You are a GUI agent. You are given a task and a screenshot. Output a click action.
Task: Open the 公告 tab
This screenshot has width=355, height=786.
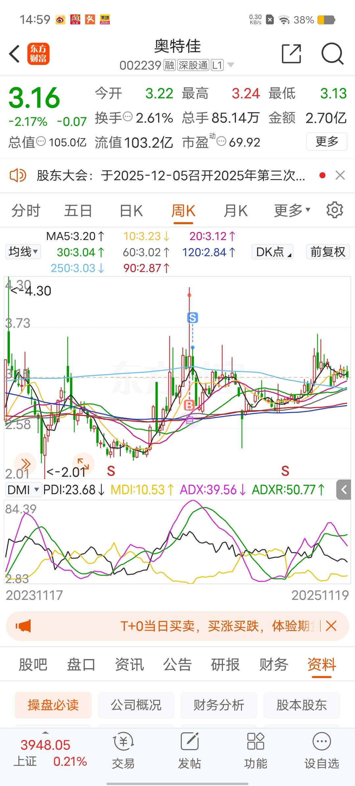pos(177,665)
